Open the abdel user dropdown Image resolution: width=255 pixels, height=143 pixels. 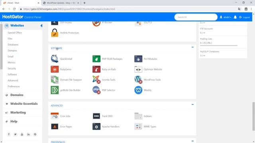click(x=226, y=17)
